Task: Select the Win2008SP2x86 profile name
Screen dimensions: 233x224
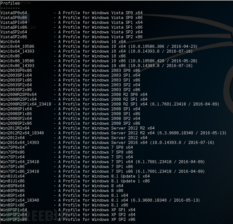Action: click(16, 123)
